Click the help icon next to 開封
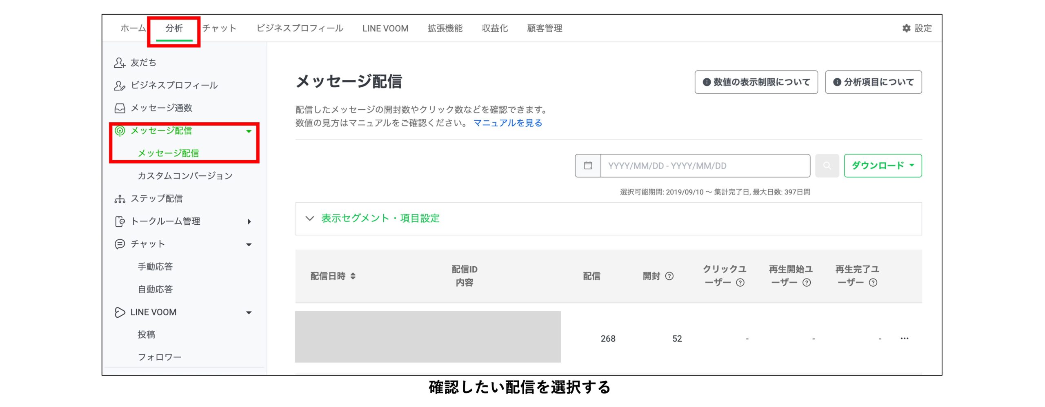 click(x=669, y=276)
